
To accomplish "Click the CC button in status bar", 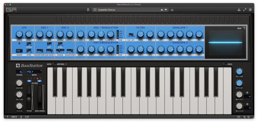I will click(x=239, y=117).
